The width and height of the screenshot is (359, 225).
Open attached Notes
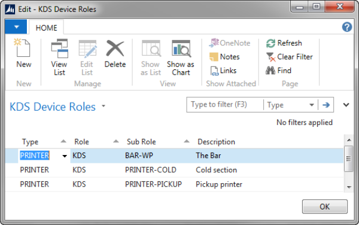[224, 57]
